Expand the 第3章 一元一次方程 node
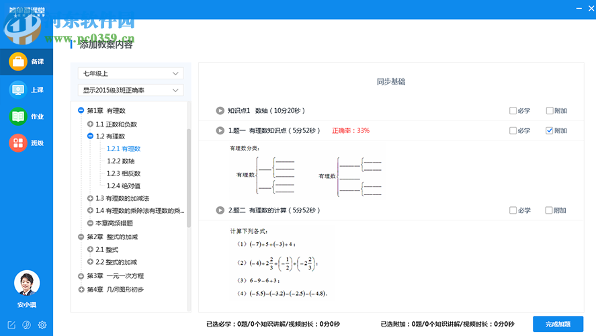596x336 pixels. point(81,276)
